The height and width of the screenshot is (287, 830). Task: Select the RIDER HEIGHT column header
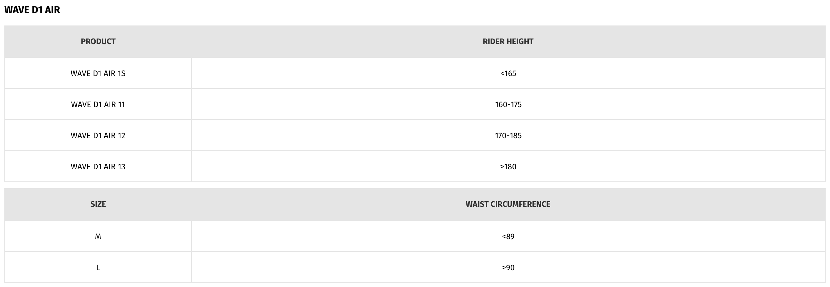coord(508,41)
